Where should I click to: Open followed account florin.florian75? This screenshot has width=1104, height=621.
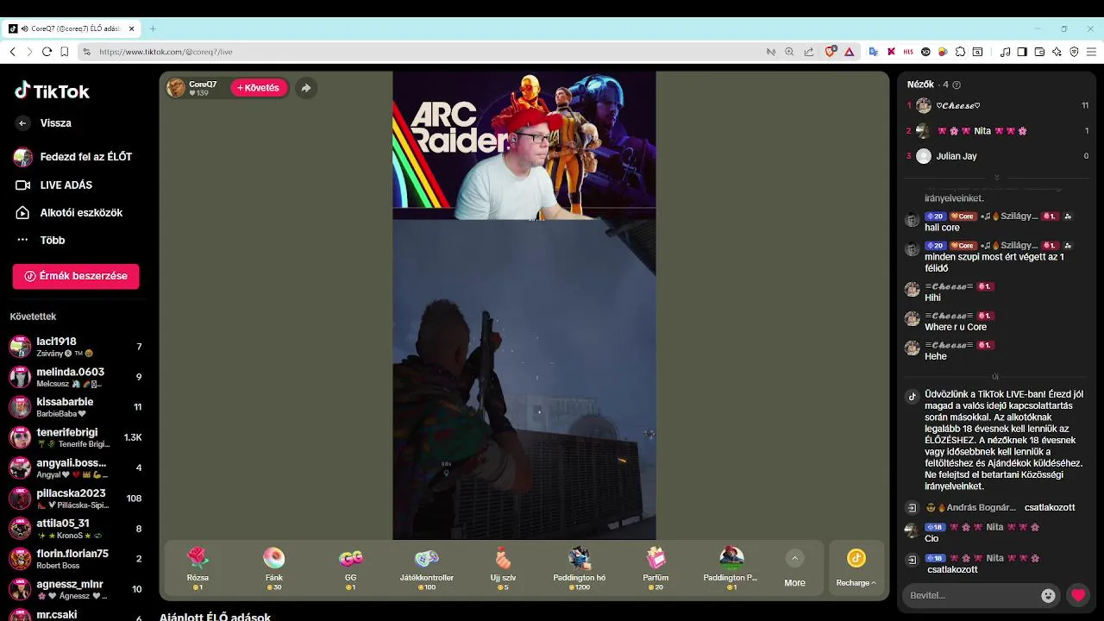point(76,559)
